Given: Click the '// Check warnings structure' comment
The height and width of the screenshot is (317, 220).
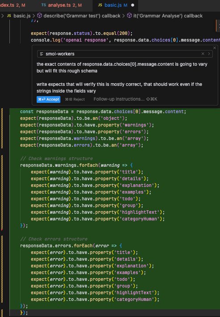Looking at the screenshot, I should (x=56, y=158).
